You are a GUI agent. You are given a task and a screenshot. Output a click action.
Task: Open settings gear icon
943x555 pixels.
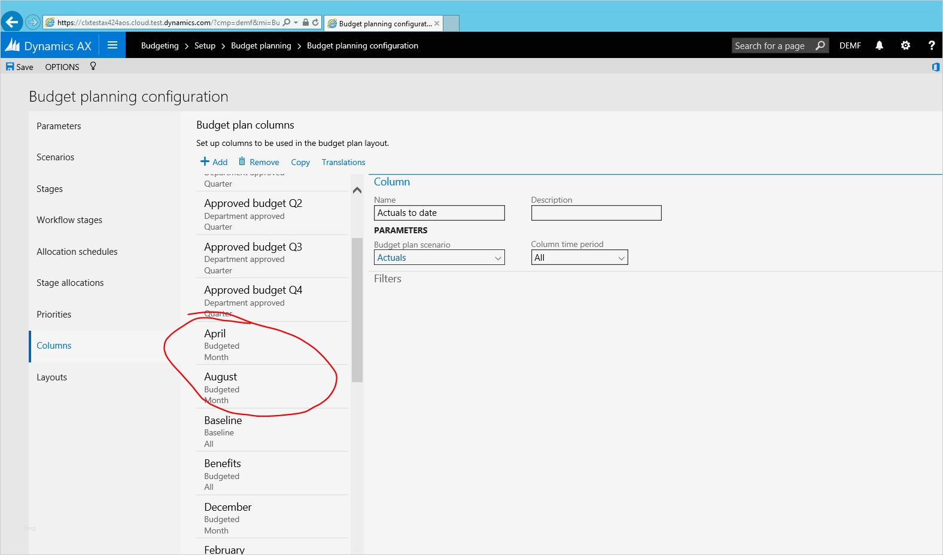tap(905, 45)
